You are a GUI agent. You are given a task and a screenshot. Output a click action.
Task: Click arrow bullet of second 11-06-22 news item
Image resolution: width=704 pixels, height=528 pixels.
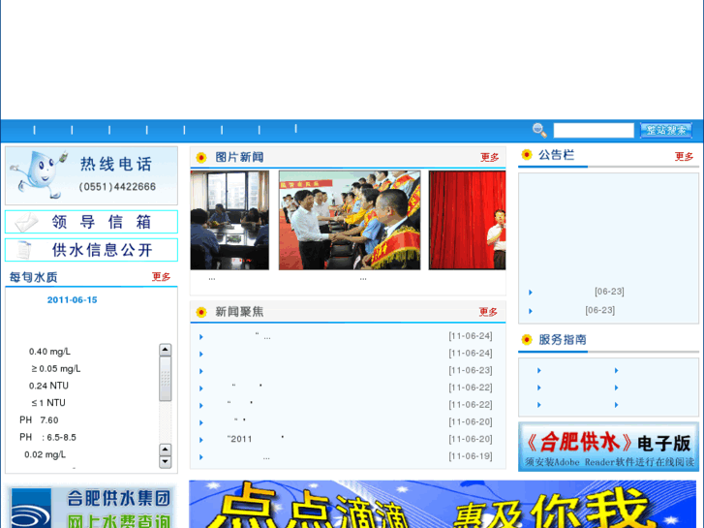[x=201, y=405]
